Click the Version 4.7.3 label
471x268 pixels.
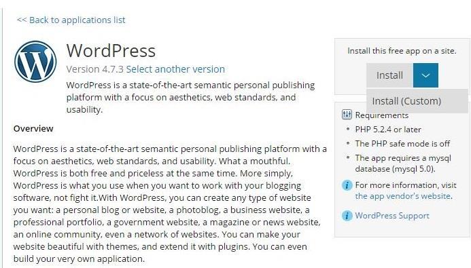pos(95,69)
